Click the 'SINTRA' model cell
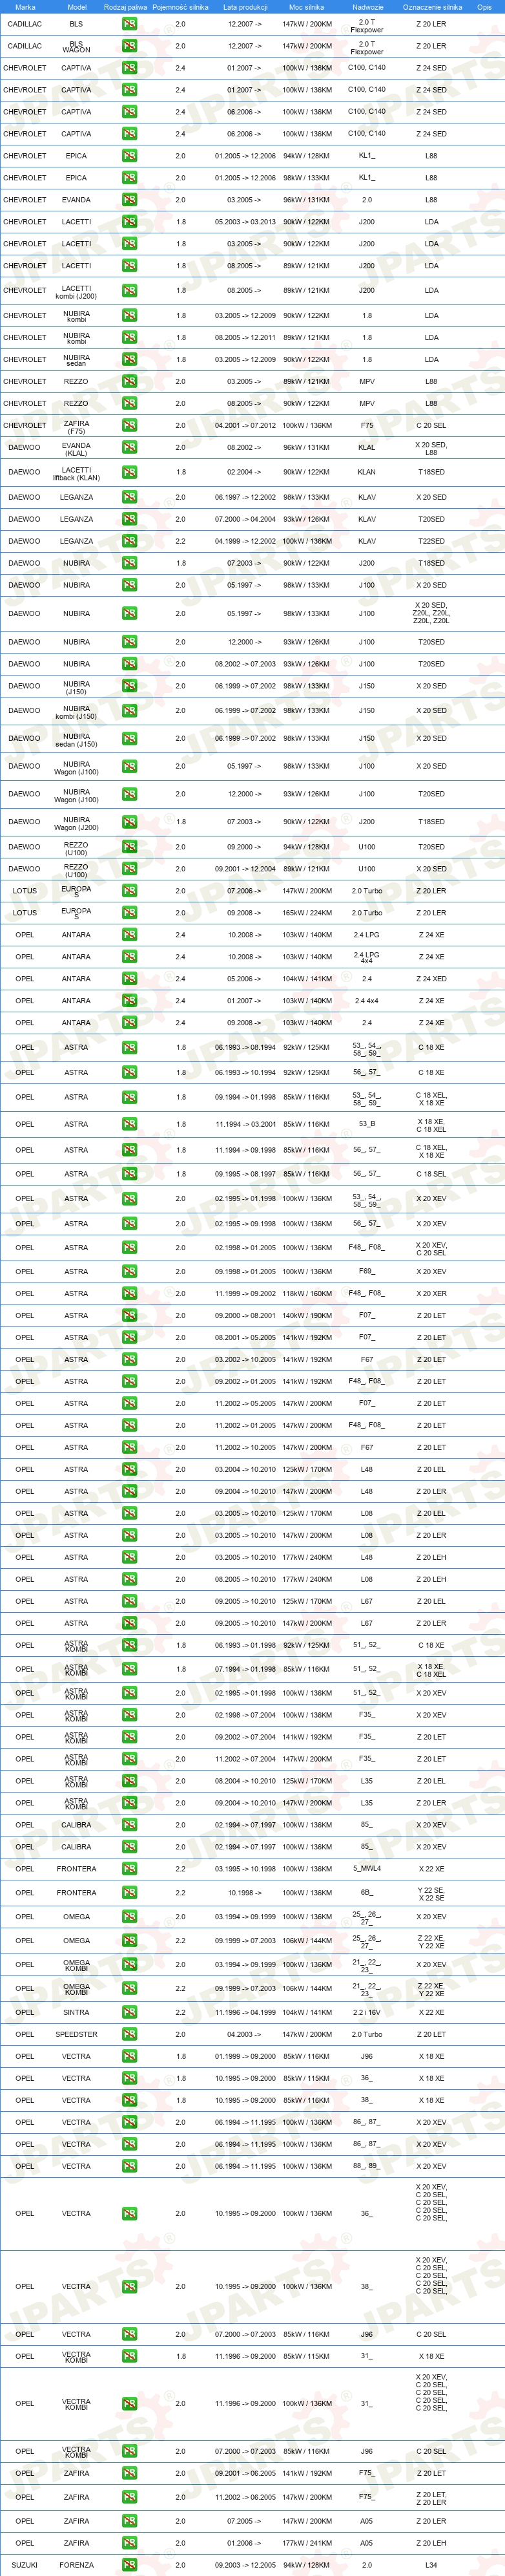This screenshot has height=2576, width=505. tap(77, 2012)
